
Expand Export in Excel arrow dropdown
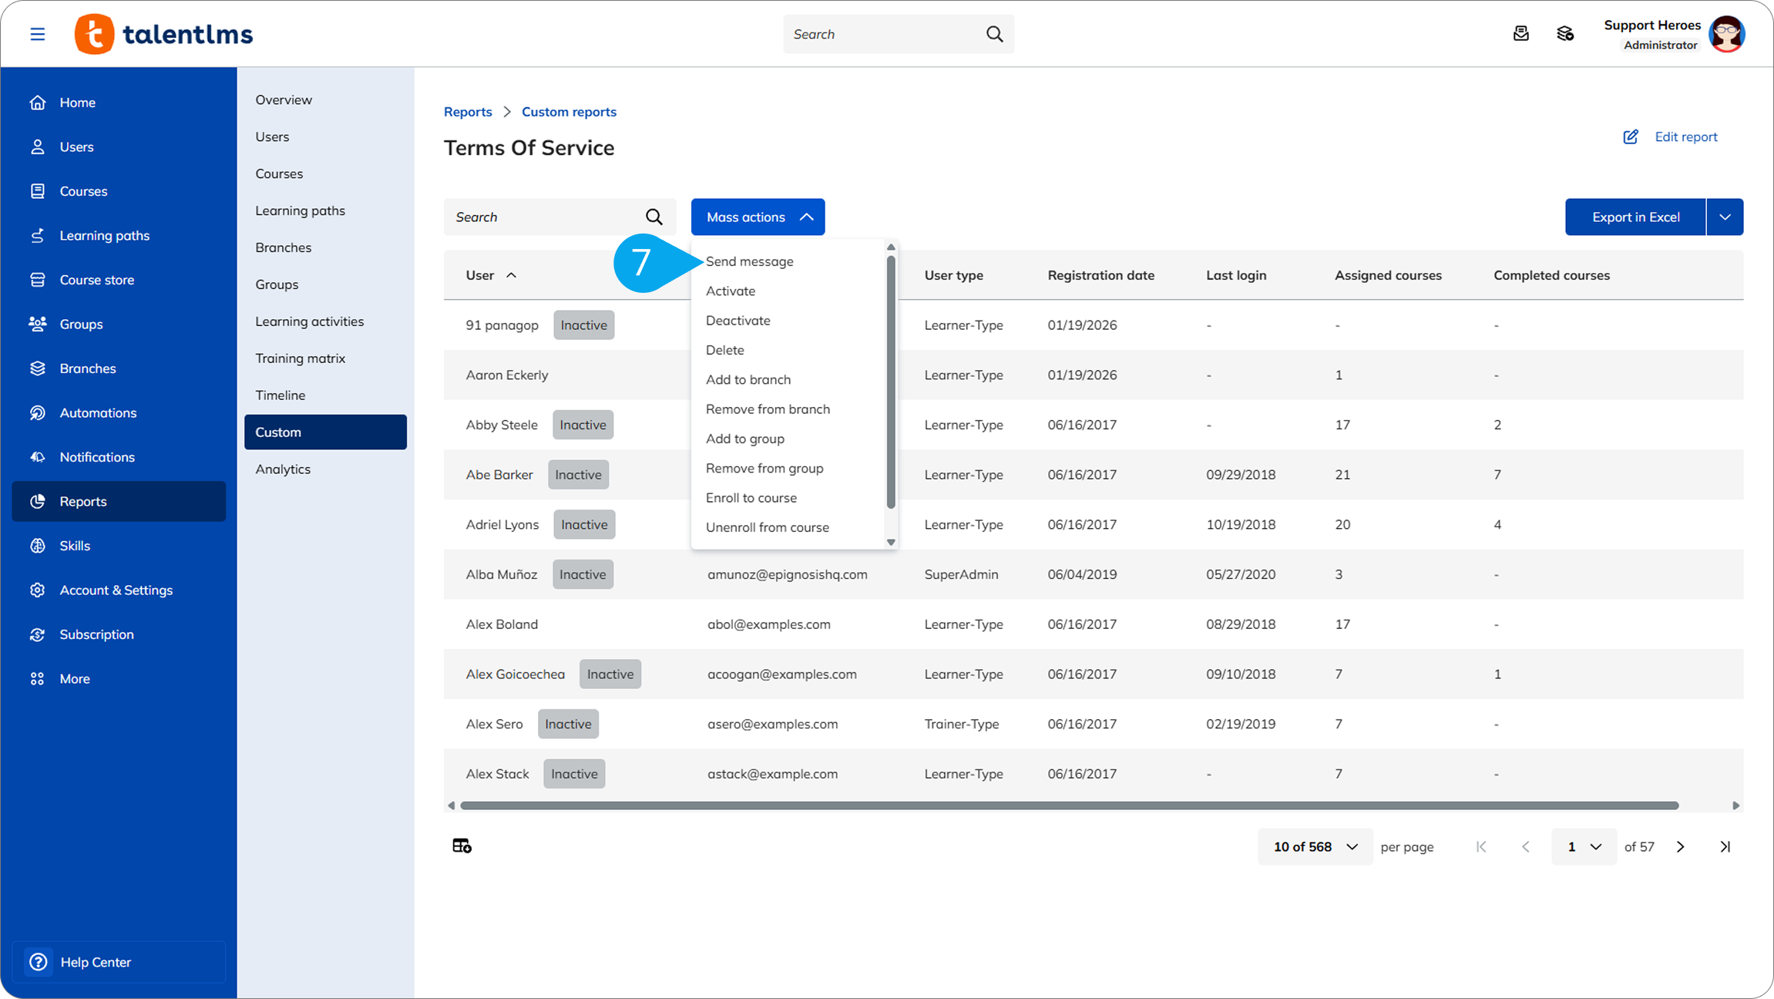1725,217
